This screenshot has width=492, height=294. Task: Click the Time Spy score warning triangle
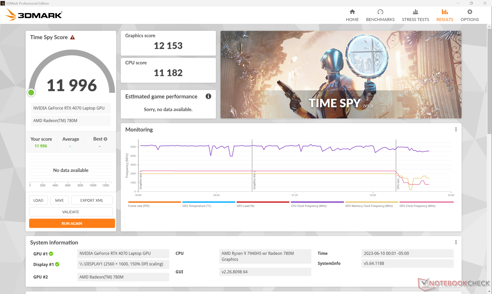pos(73,37)
